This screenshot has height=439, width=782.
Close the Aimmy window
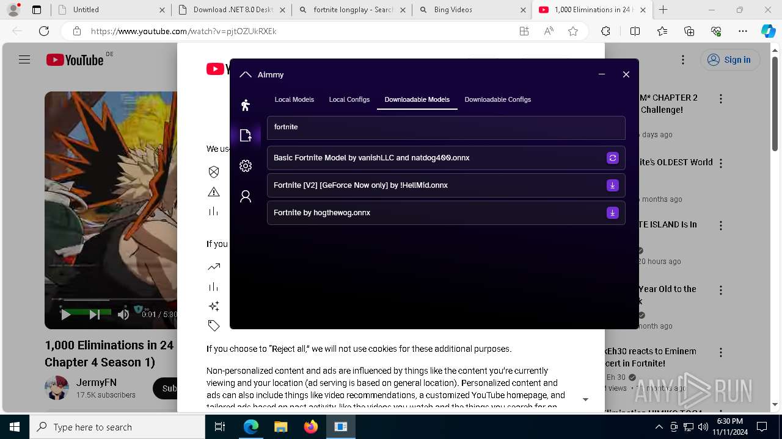(626, 74)
